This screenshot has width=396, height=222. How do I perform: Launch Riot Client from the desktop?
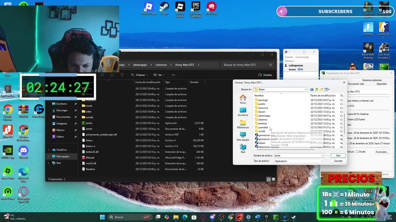click(211, 8)
